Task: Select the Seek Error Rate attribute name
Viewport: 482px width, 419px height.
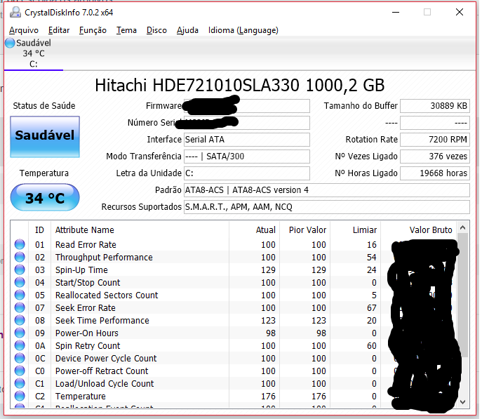Action: coord(86,307)
